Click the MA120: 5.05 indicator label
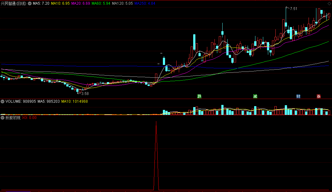The height and width of the screenshot is (192, 332). point(122,4)
